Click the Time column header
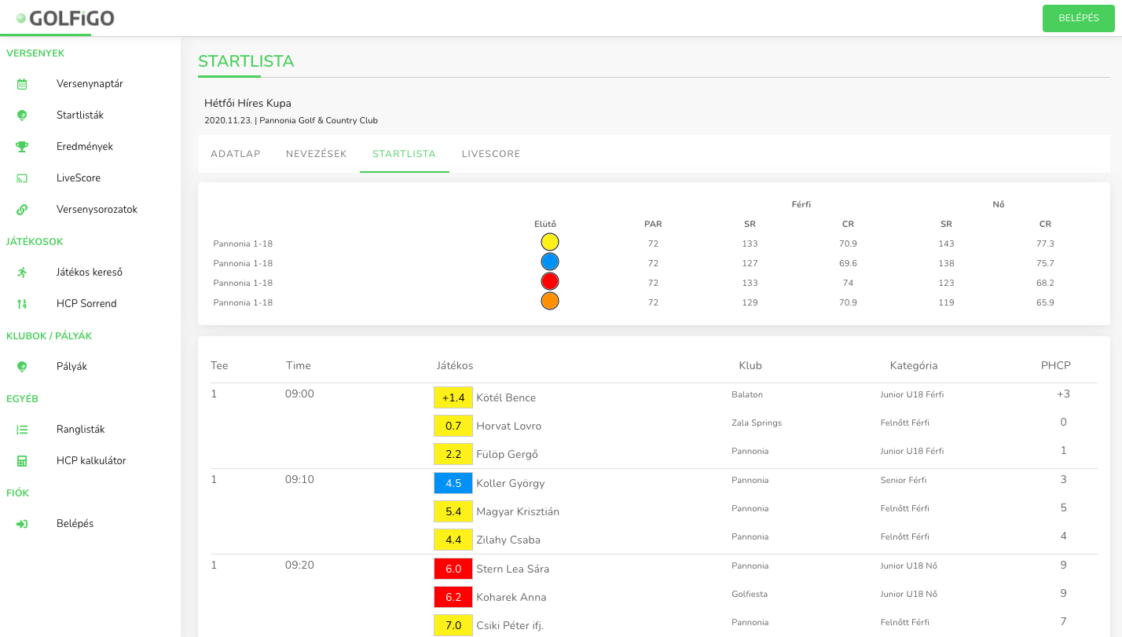The width and height of the screenshot is (1122, 637). coord(299,365)
